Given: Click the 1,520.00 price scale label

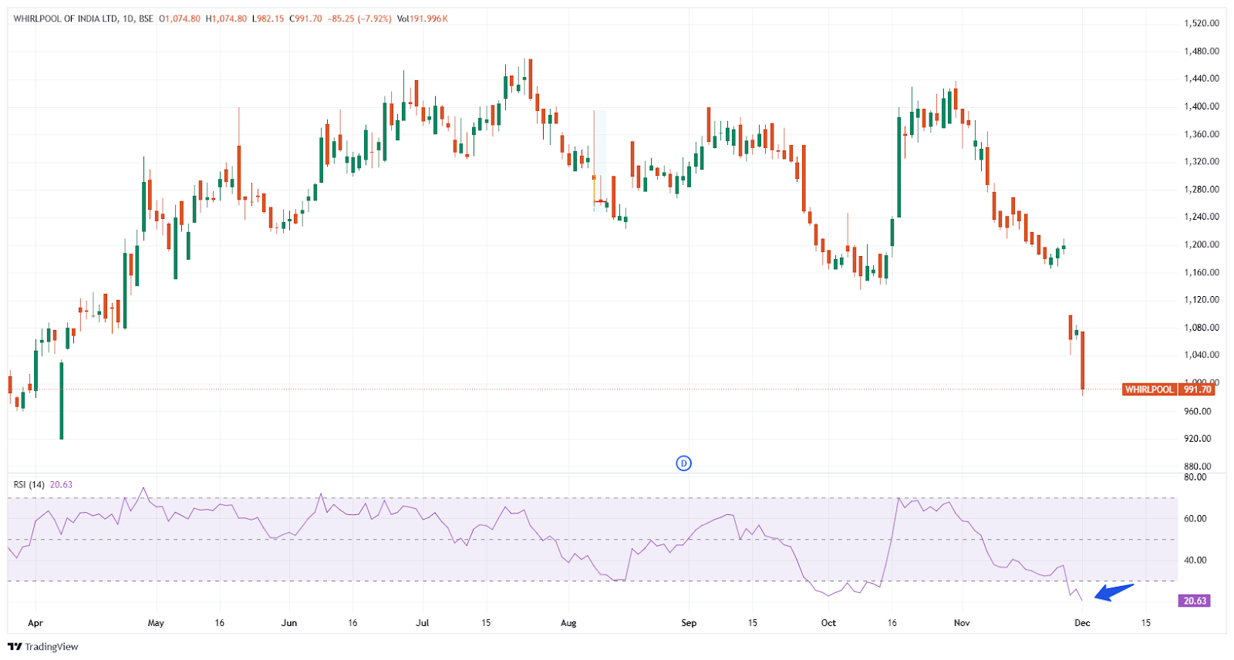Looking at the screenshot, I should click(1201, 23).
